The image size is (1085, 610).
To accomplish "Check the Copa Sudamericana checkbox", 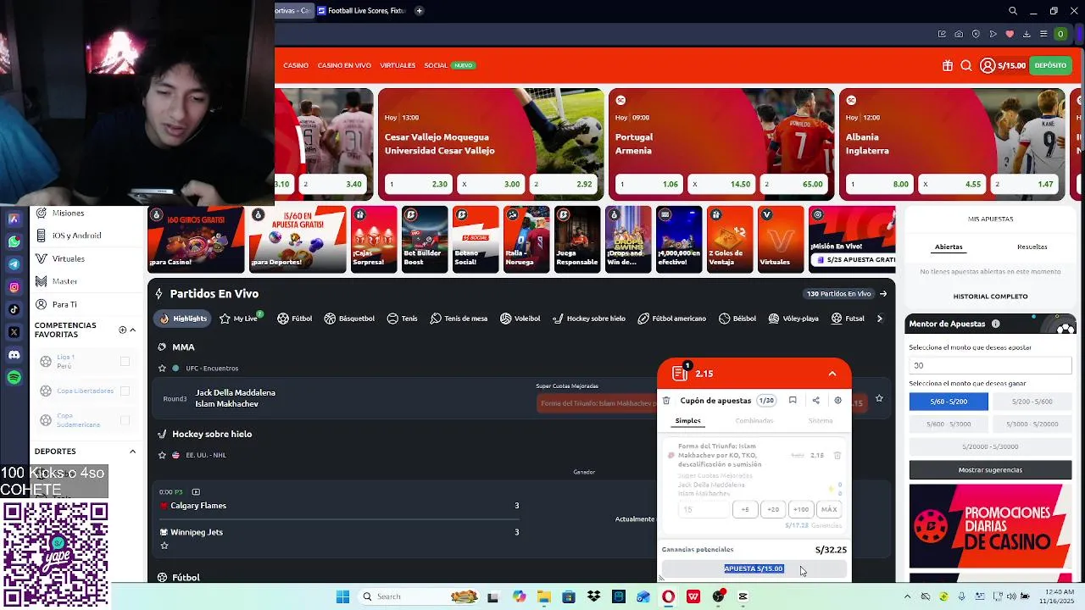I will 125,420.
